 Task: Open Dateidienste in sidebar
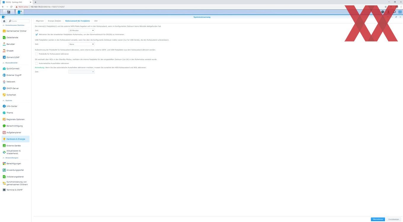tap(15, 37)
